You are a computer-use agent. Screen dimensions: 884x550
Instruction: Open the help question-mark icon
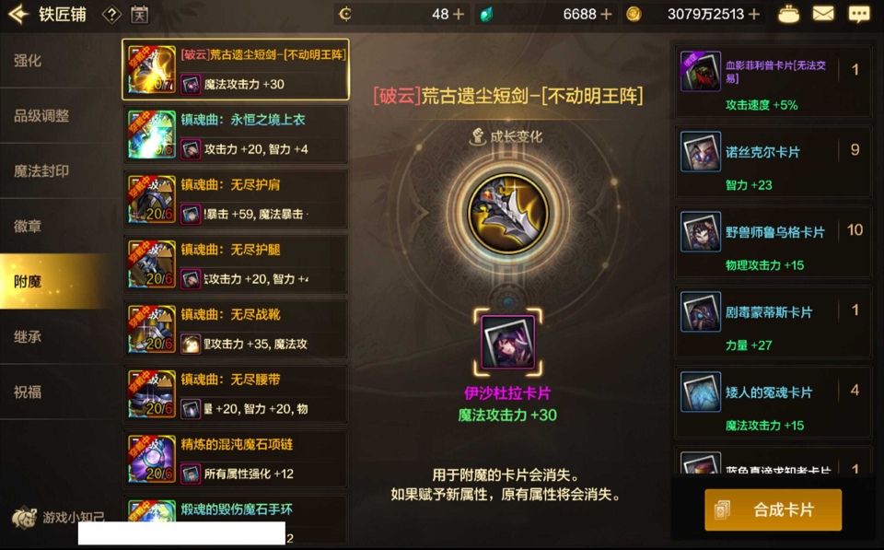[x=111, y=14]
